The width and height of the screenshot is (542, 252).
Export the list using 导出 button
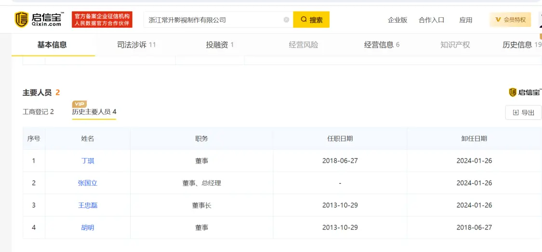click(523, 113)
